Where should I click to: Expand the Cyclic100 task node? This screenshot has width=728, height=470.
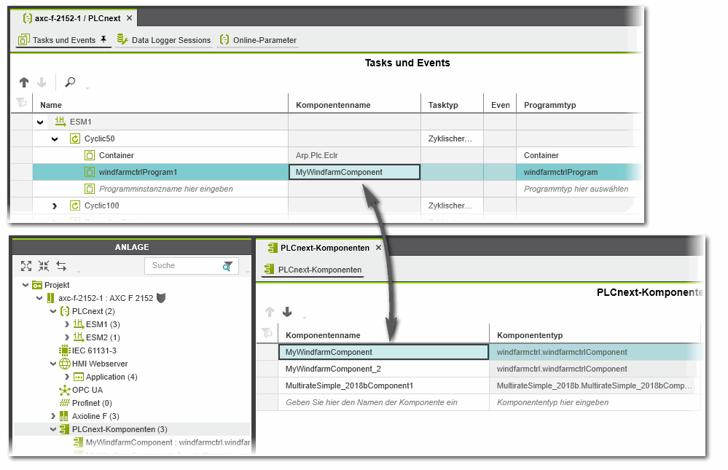(x=55, y=206)
